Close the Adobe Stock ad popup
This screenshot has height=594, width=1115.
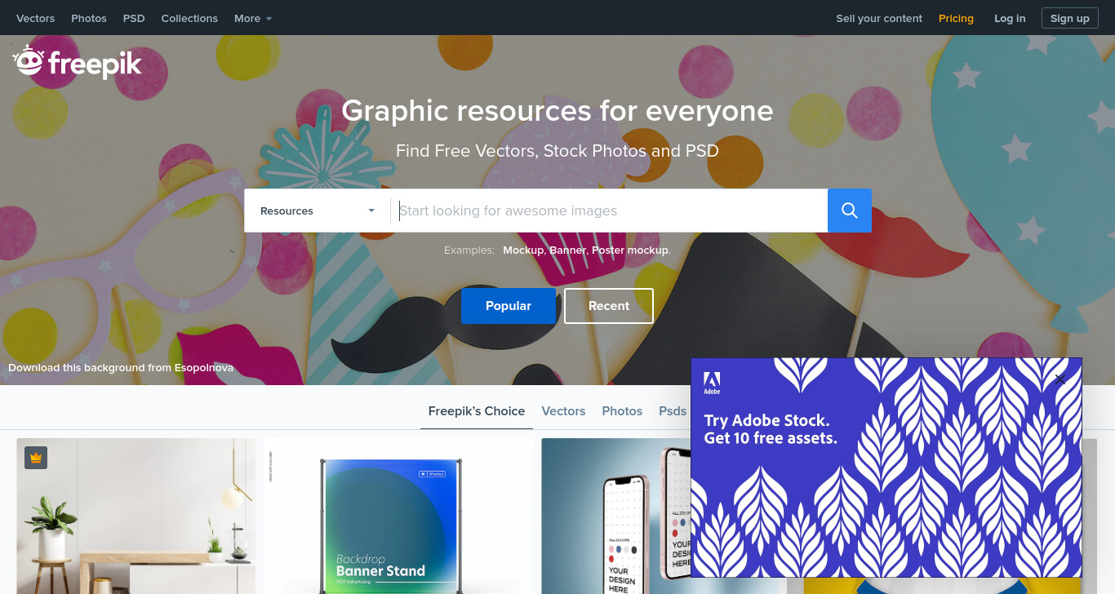click(x=1059, y=379)
